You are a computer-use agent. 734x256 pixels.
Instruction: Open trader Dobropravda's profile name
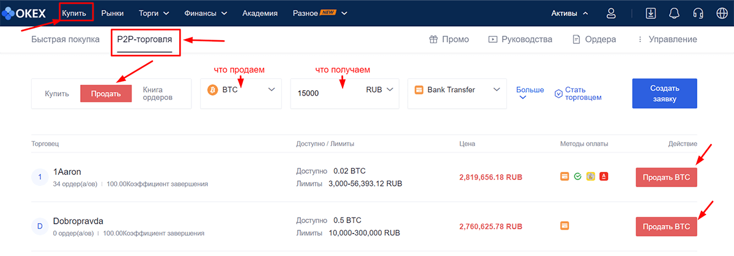pyautogui.click(x=79, y=221)
